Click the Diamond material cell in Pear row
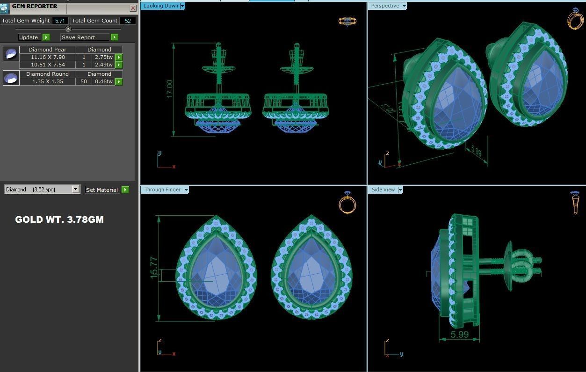 pyautogui.click(x=99, y=50)
